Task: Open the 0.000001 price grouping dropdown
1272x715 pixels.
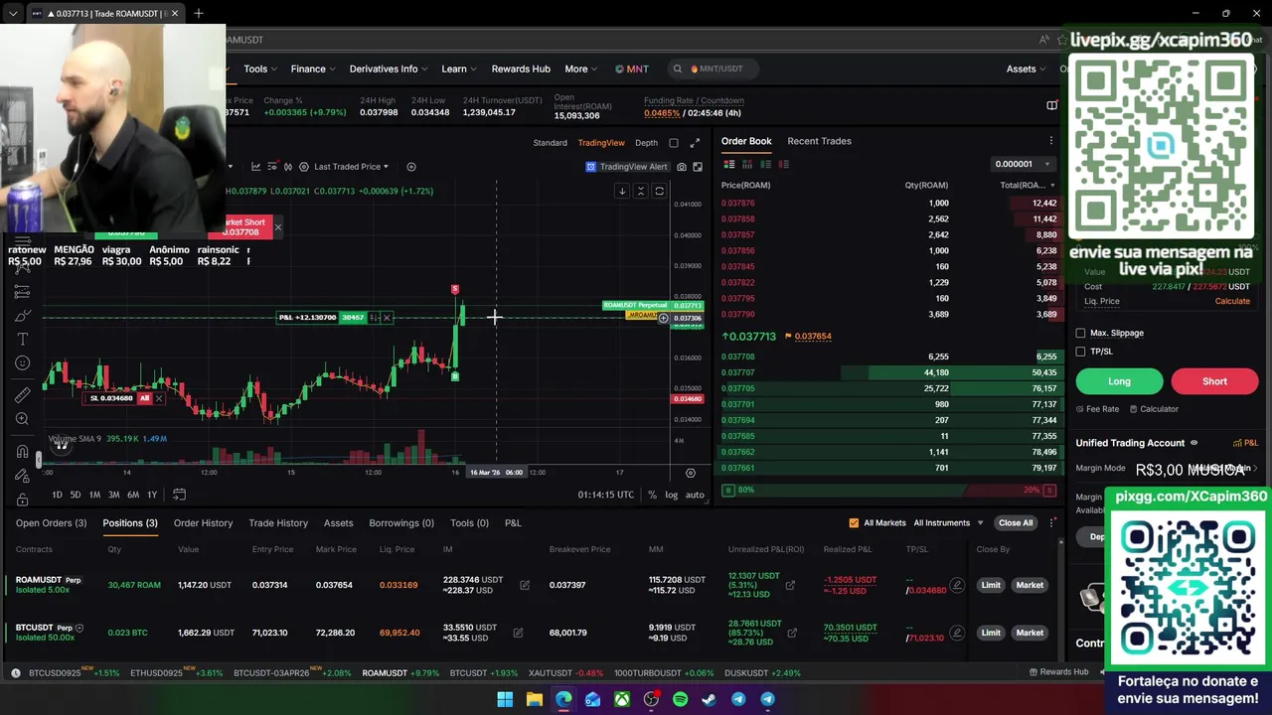Action: point(1023,164)
